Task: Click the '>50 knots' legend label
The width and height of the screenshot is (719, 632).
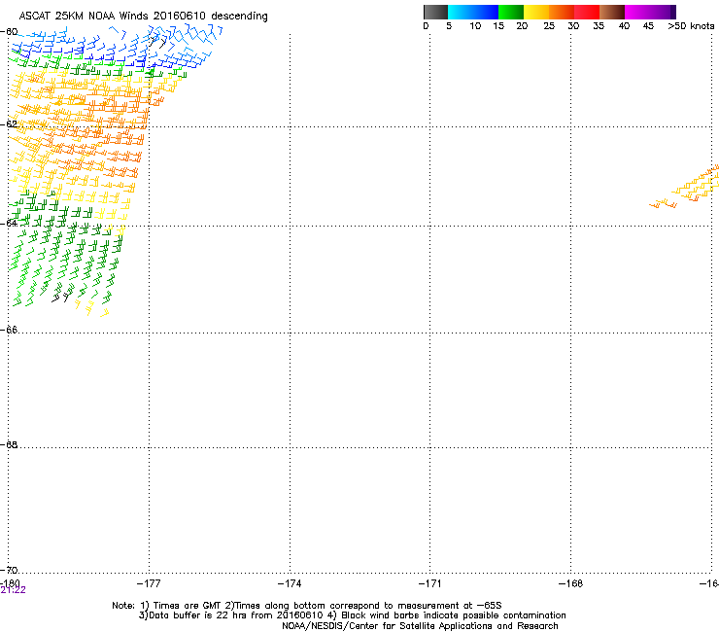Action: coord(691,26)
